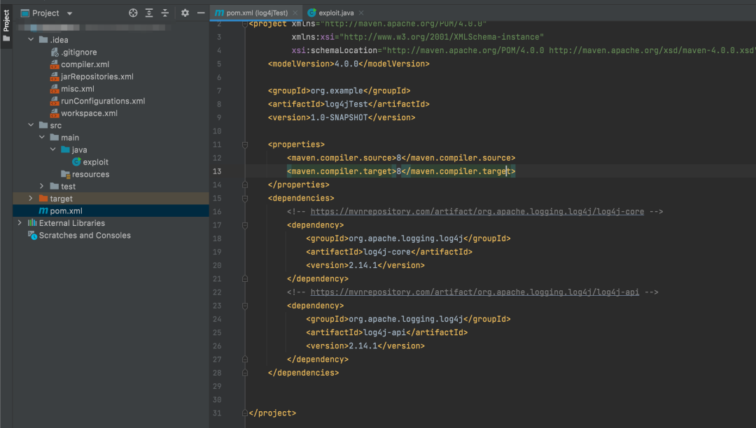Click the modelVersion 4.0.0 line

(x=349, y=64)
